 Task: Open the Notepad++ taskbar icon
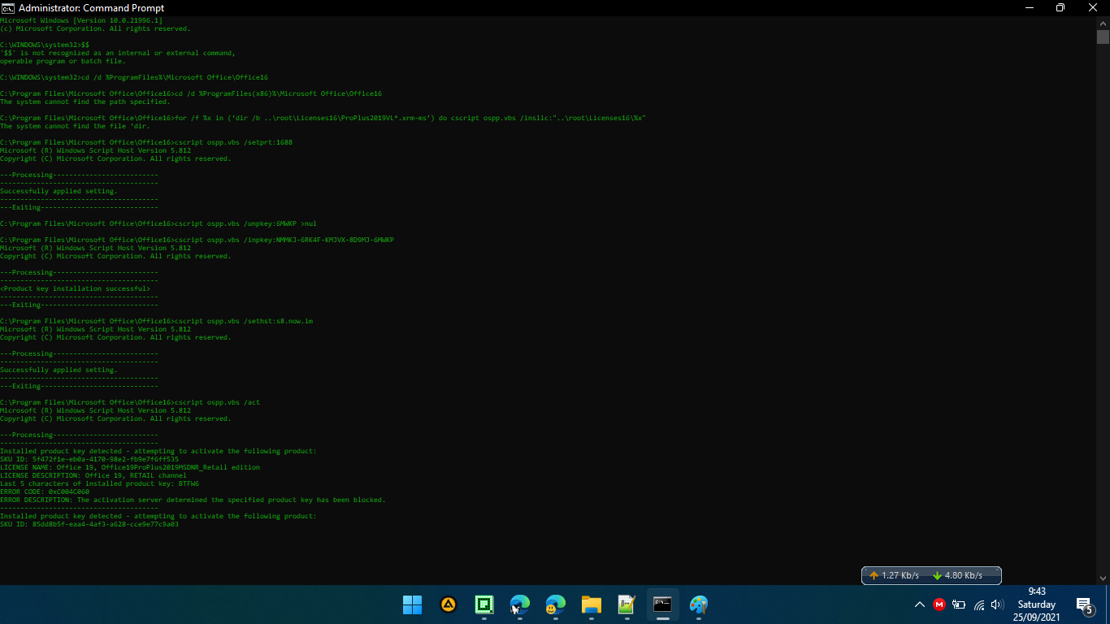point(627,604)
